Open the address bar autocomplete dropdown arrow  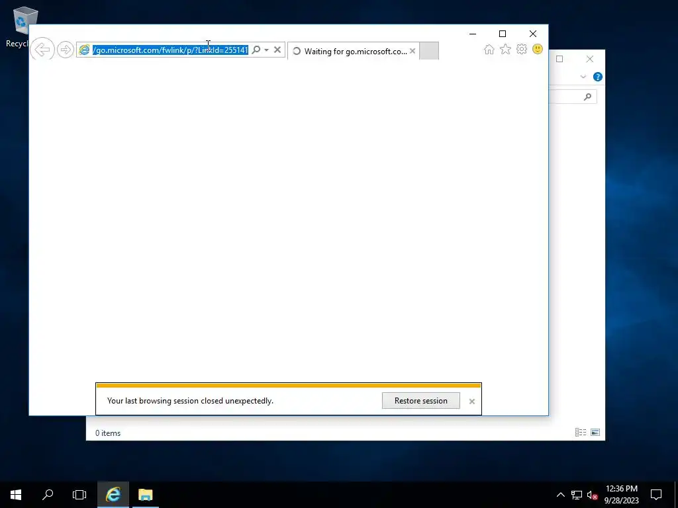(x=266, y=50)
